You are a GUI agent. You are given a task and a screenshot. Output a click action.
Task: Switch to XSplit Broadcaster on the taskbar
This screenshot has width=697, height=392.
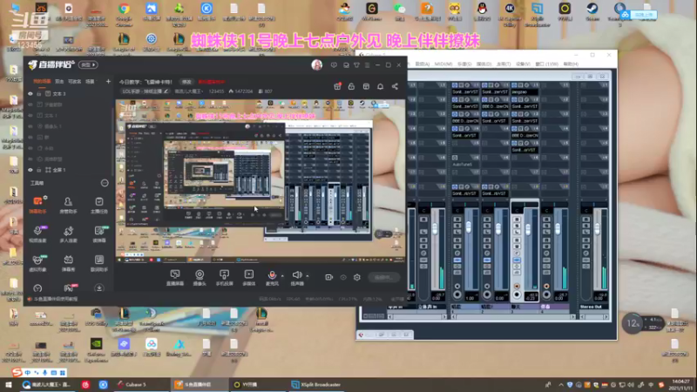point(316,384)
